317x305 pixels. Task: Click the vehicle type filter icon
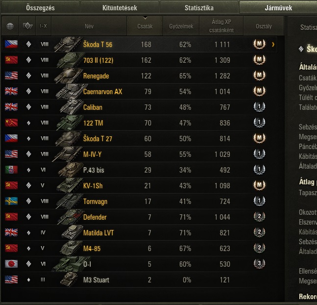tap(28, 26)
